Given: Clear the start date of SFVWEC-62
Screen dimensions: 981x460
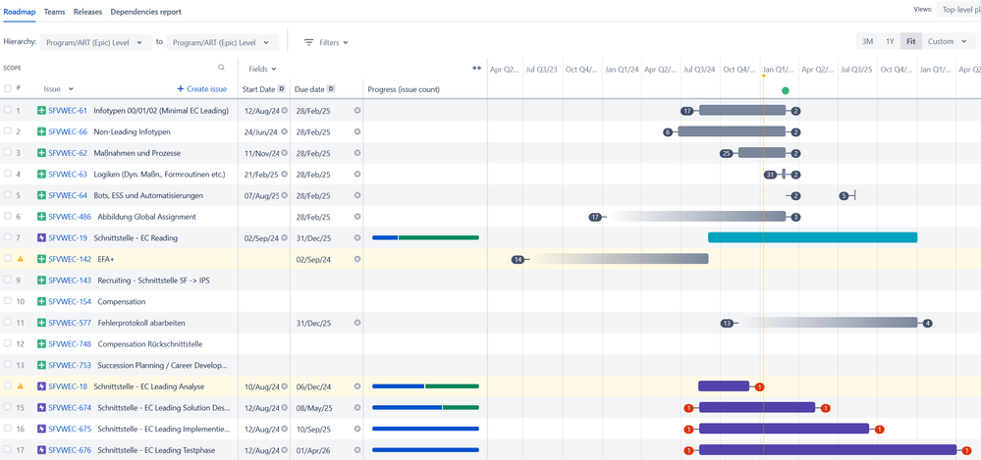Looking at the screenshot, I should tap(284, 153).
